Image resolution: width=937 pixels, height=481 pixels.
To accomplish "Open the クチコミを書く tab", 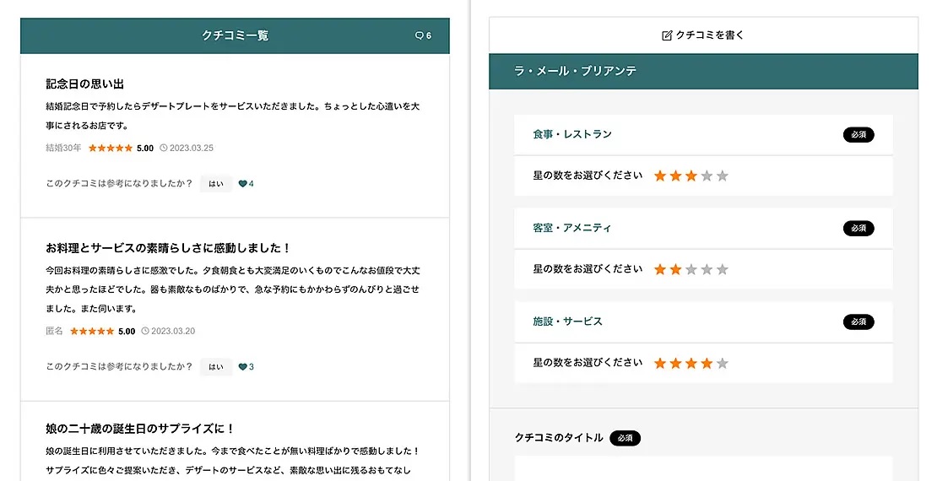I will tap(703, 35).
